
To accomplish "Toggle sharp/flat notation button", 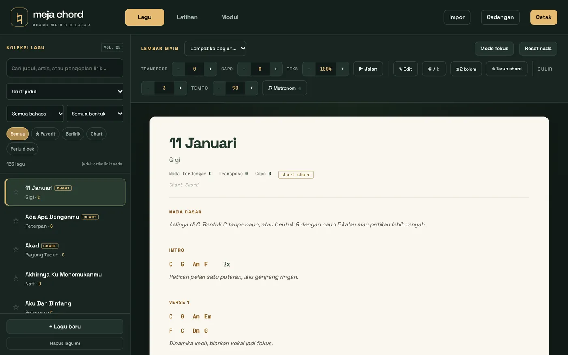I will pyautogui.click(x=434, y=69).
